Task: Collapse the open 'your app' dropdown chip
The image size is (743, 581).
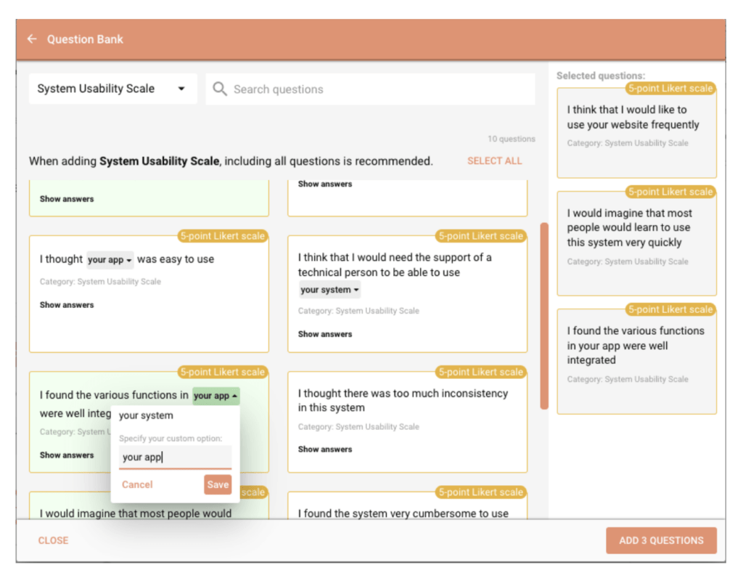Action: pos(215,396)
